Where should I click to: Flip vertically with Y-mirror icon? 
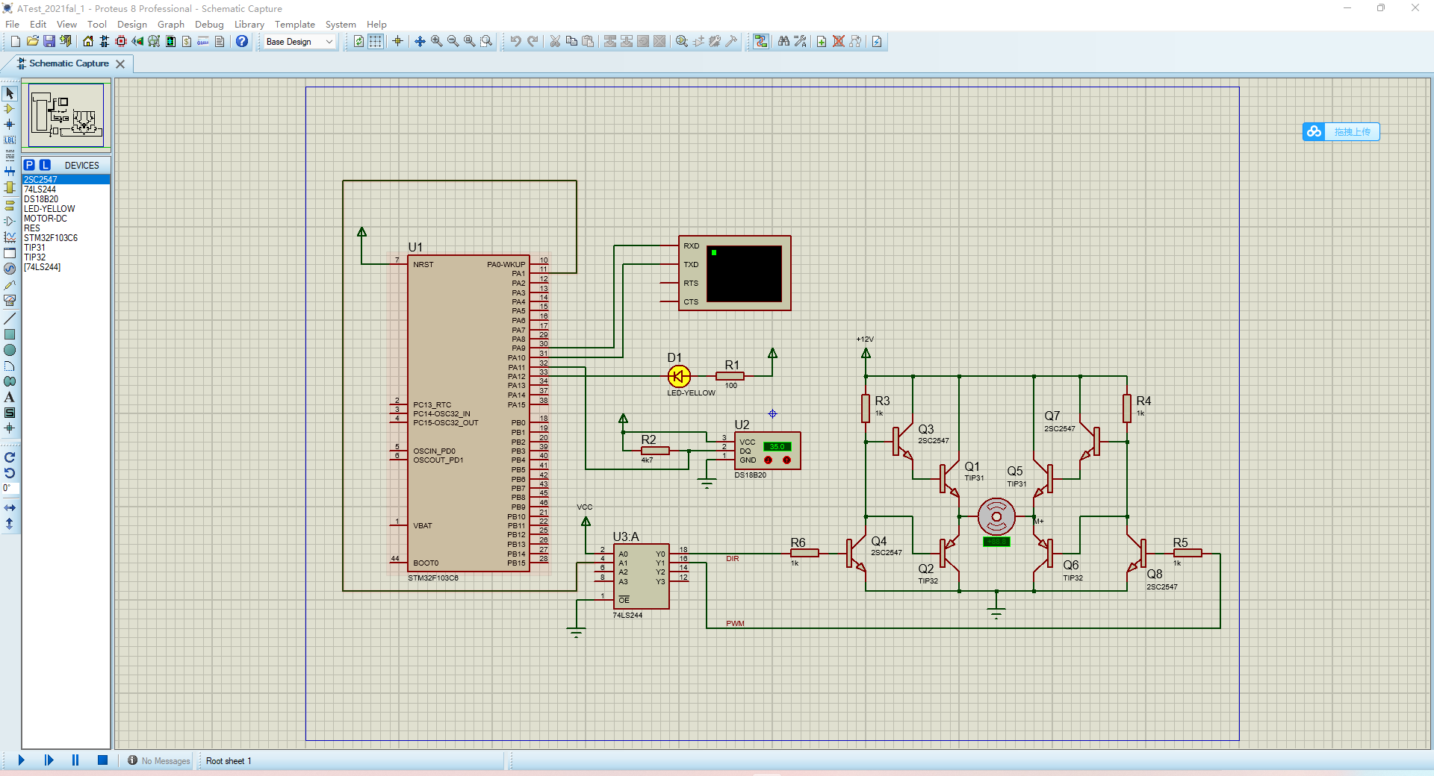[x=10, y=524]
